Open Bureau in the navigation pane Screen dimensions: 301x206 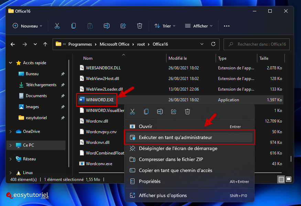(x=32, y=74)
